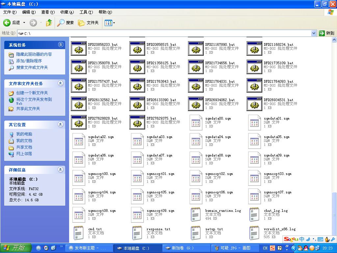The image size is (337, 253).
Task: Click the CH language indicator in the tray
Action: click(265, 248)
